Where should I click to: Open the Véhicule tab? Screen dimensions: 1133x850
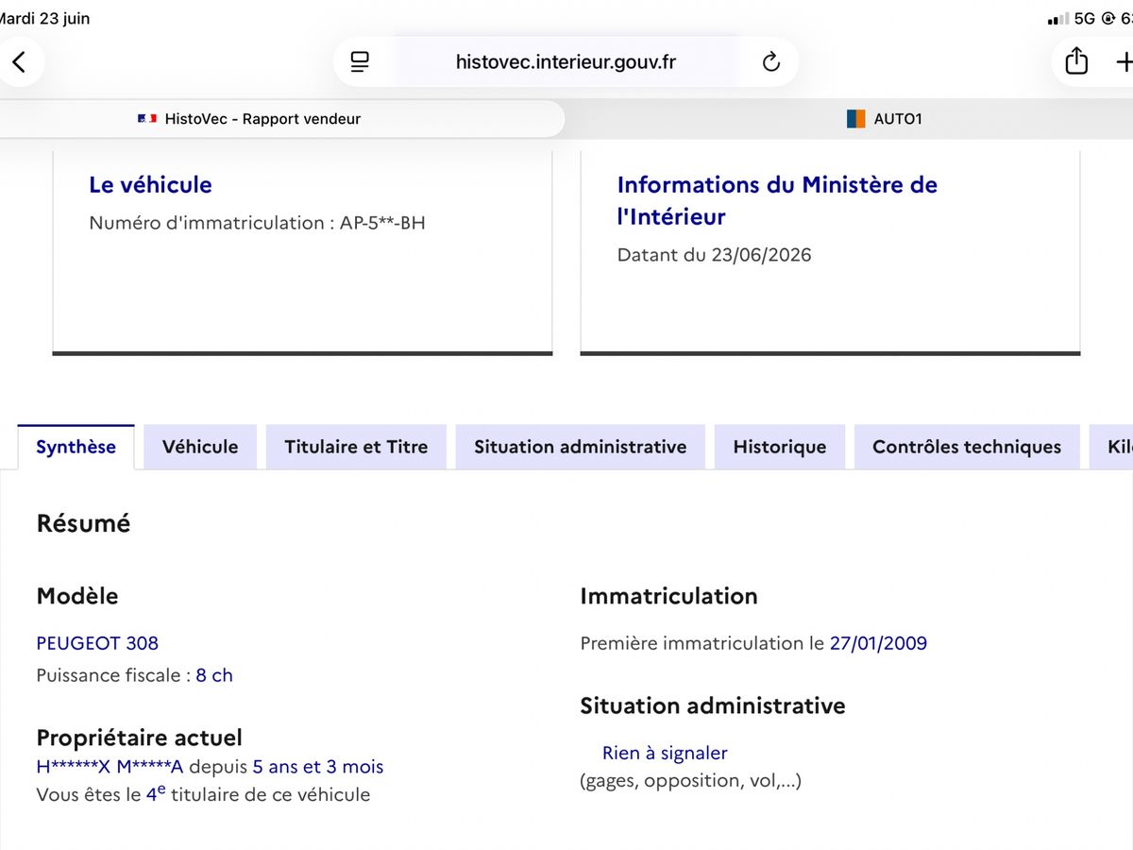coord(200,447)
